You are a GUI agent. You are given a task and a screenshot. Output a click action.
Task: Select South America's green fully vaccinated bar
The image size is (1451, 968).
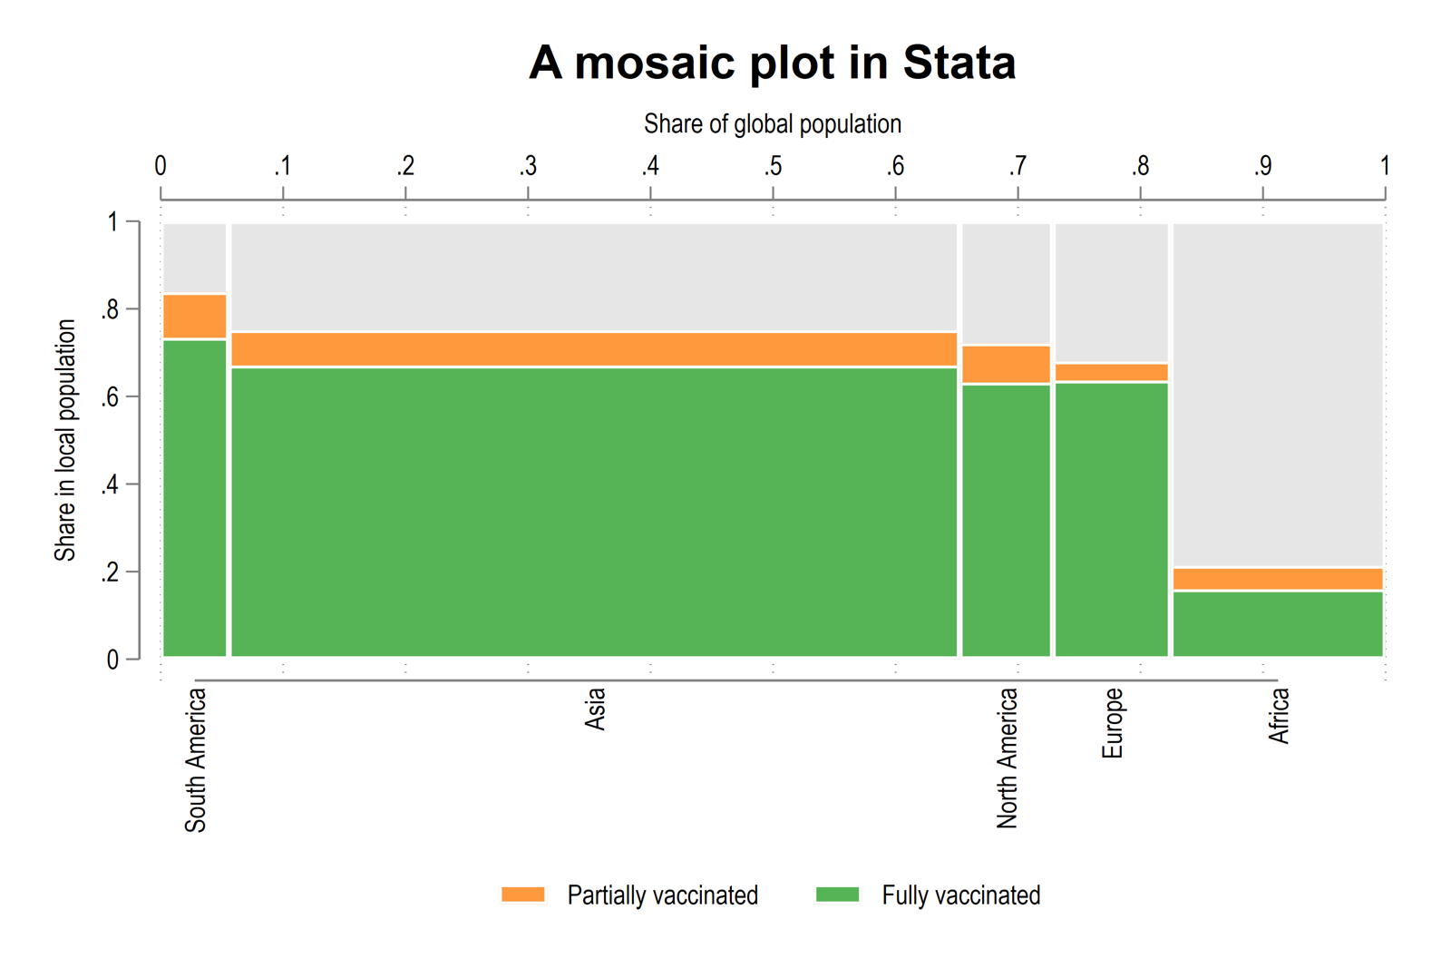195,497
